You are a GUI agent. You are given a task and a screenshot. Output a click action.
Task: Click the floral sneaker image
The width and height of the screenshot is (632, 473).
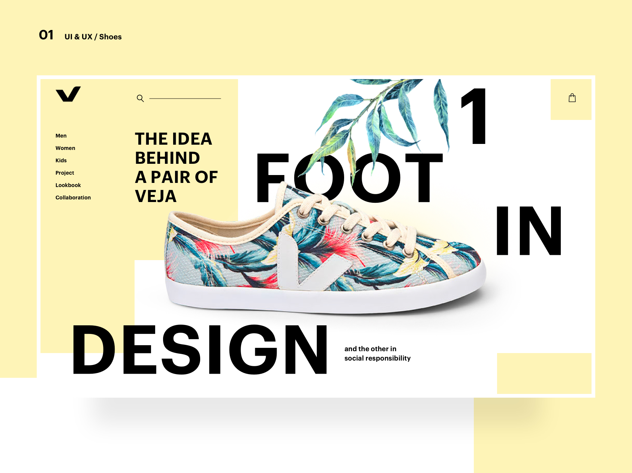click(x=325, y=250)
